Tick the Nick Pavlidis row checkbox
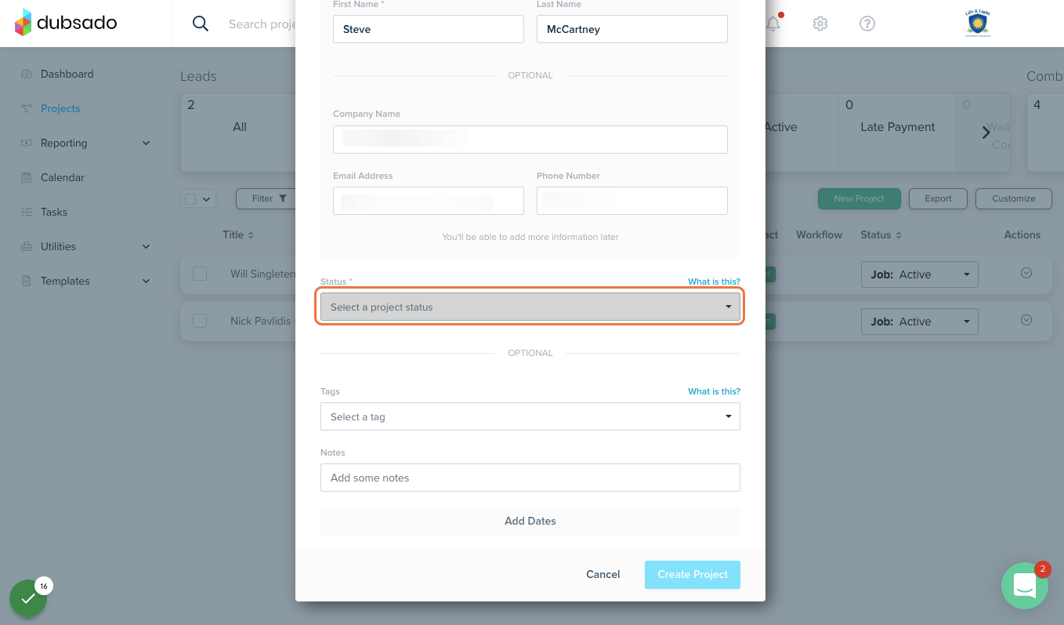The width and height of the screenshot is (1064, 625). pos(200,321)
